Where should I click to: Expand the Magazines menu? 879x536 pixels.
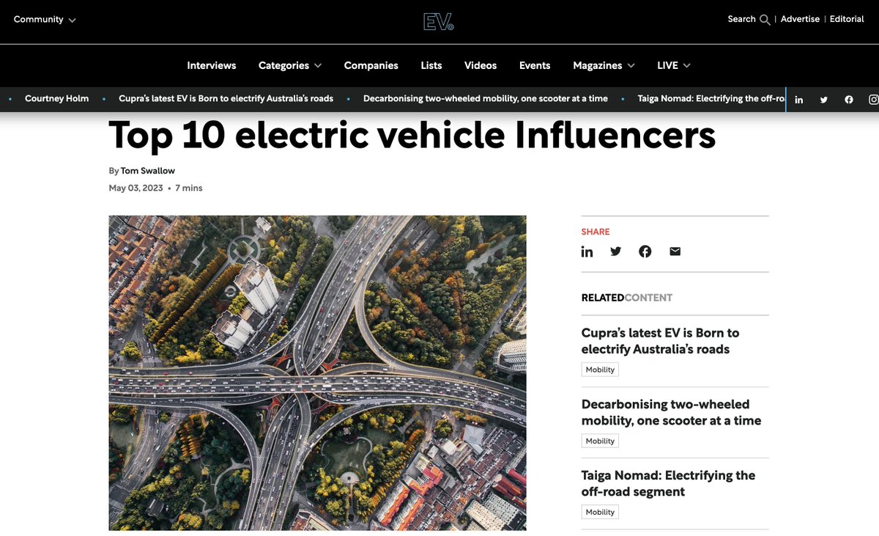604,65
